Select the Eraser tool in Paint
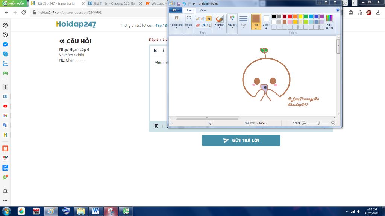The height and width of the screenshot is (216, 385). (x=198, y=25)
